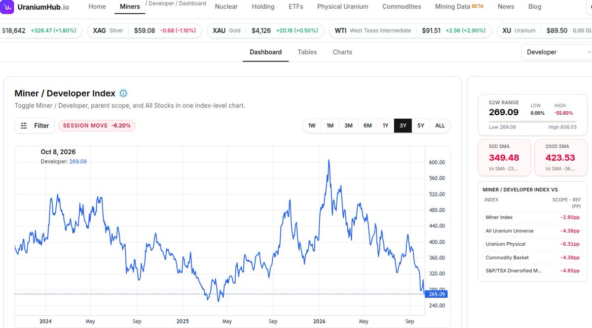Click the Commodity Basket row
The height and width of the screenshot is (328, 592).
(533, 257)
